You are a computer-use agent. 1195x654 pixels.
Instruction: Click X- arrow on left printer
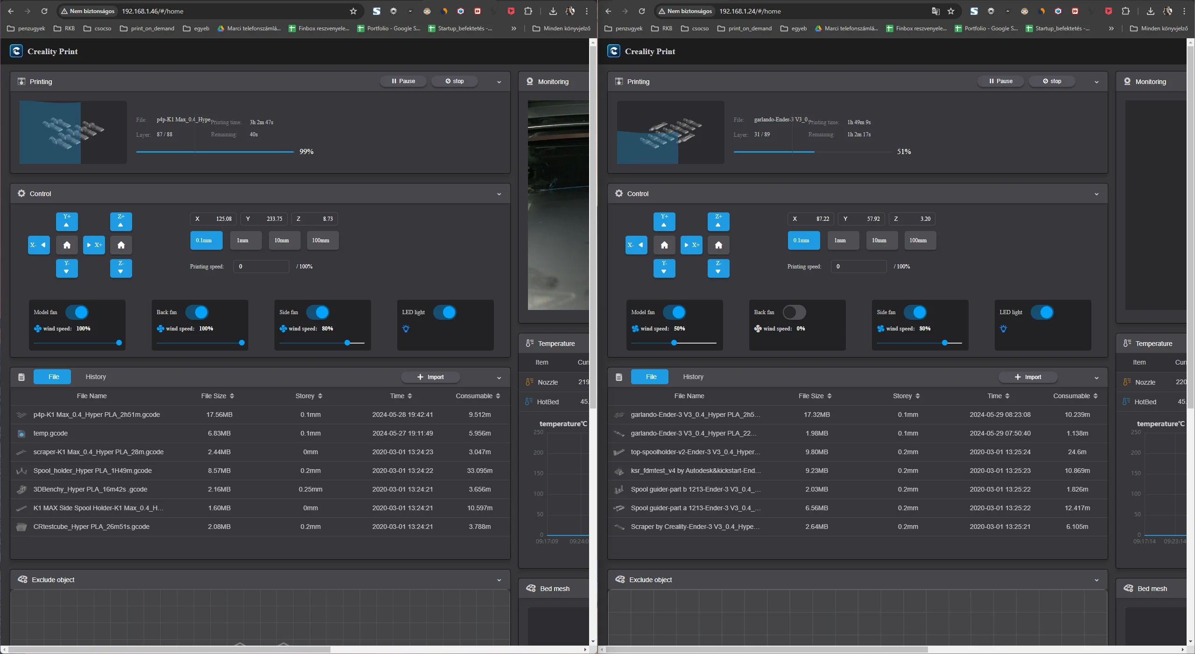(x=39, y=245)
